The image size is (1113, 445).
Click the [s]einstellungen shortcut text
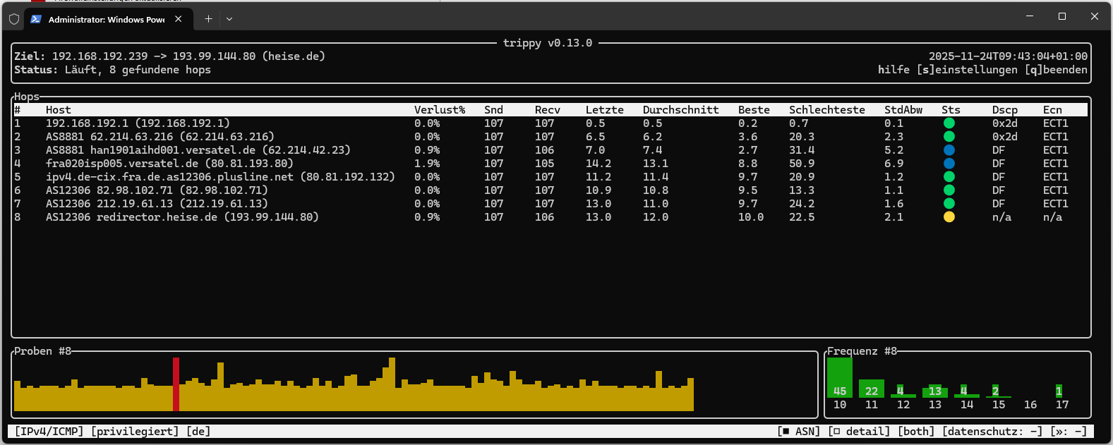coord(967,69)
